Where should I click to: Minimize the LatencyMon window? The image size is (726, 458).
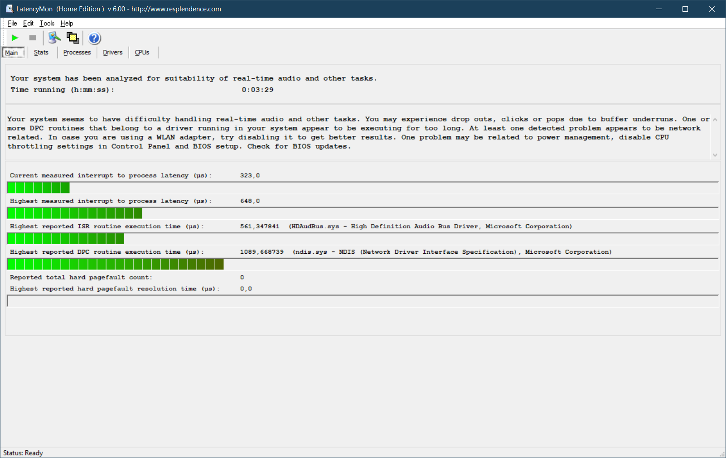coord(659,9)
